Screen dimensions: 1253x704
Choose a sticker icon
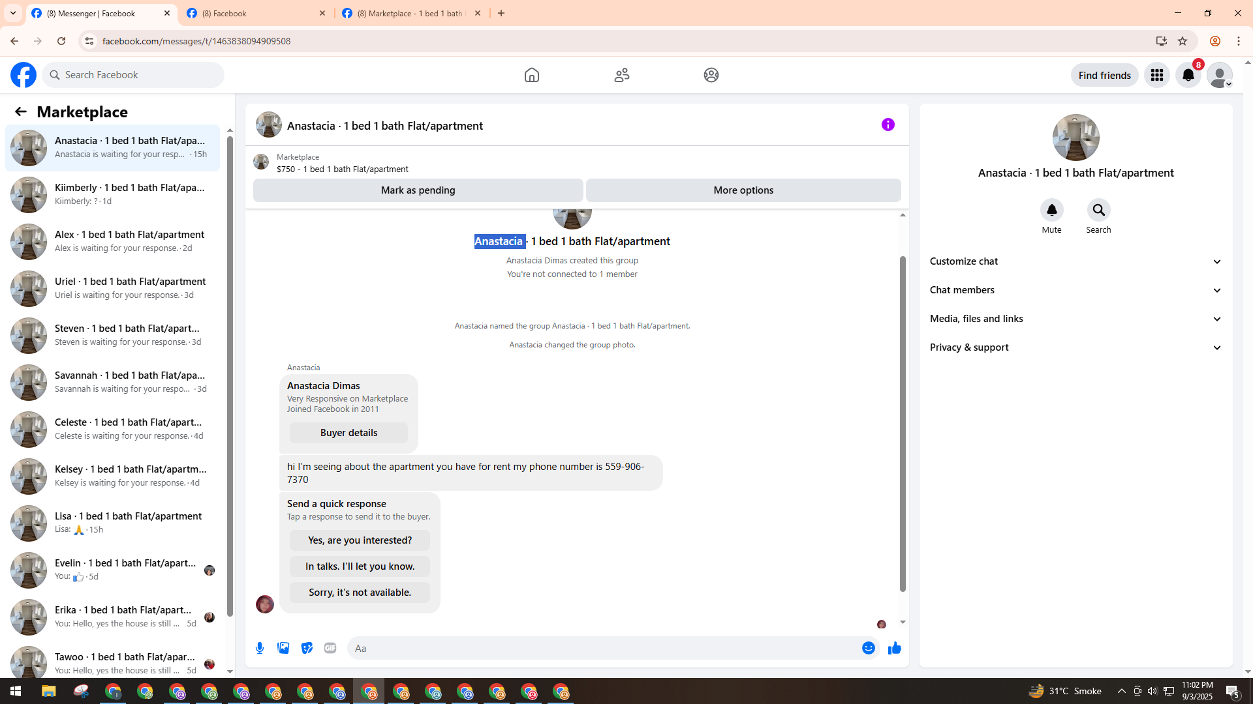coord(307,648)
